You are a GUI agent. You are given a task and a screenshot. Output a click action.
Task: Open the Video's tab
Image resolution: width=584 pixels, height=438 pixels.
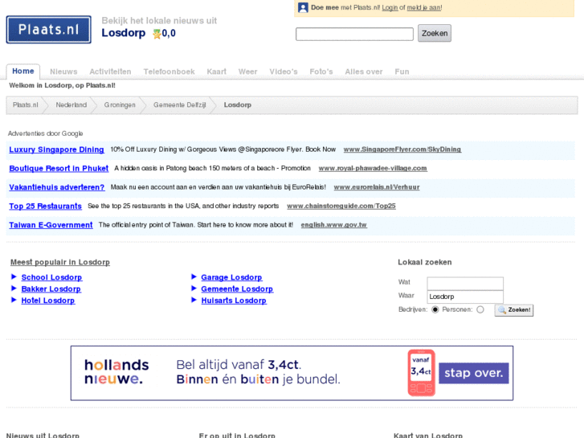pyautogui.click(x=284, y=72)
